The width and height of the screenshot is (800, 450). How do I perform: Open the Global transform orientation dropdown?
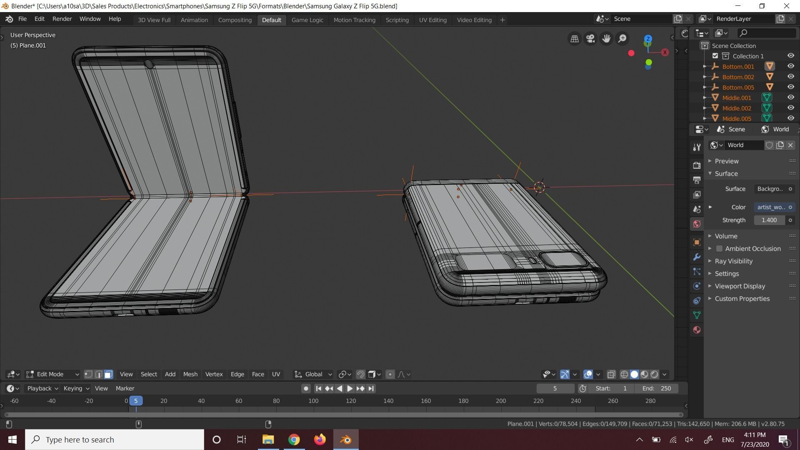313,374
